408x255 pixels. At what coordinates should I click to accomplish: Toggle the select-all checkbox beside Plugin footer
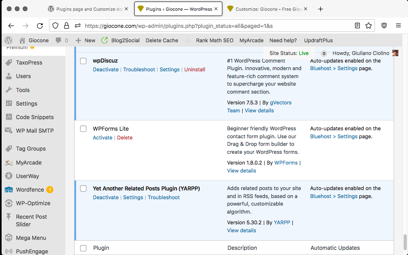tap(83, 248)
